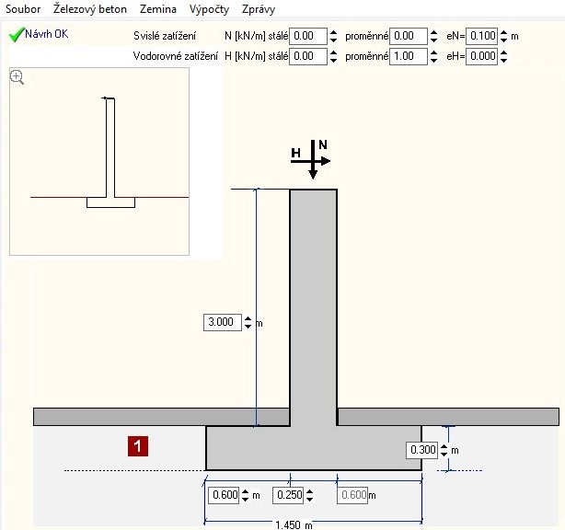Decrease wall height 3.000 with down arrow
The height and width of the screenshot is (530, 565).
(x=248, y=326)
